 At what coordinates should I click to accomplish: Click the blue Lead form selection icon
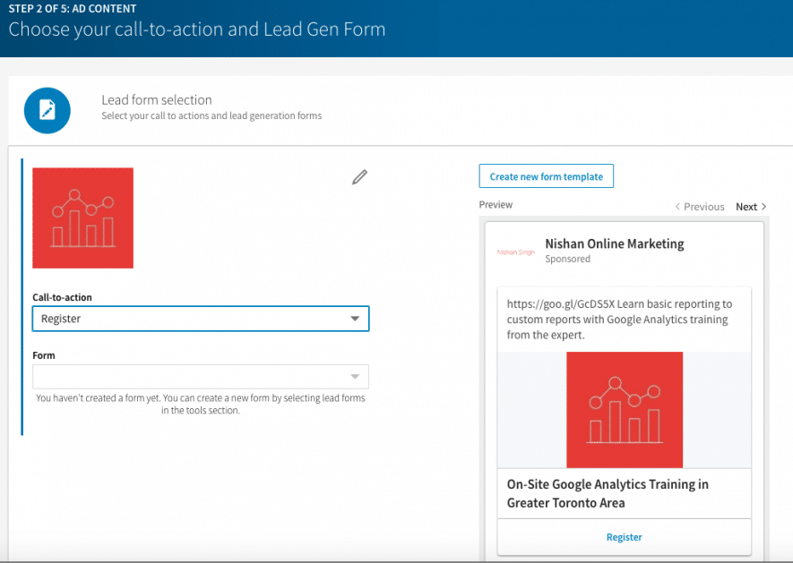click(x=47, y=110)
